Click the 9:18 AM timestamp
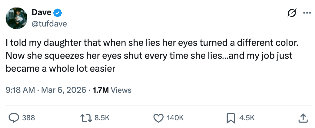 [x=20, y=90]
